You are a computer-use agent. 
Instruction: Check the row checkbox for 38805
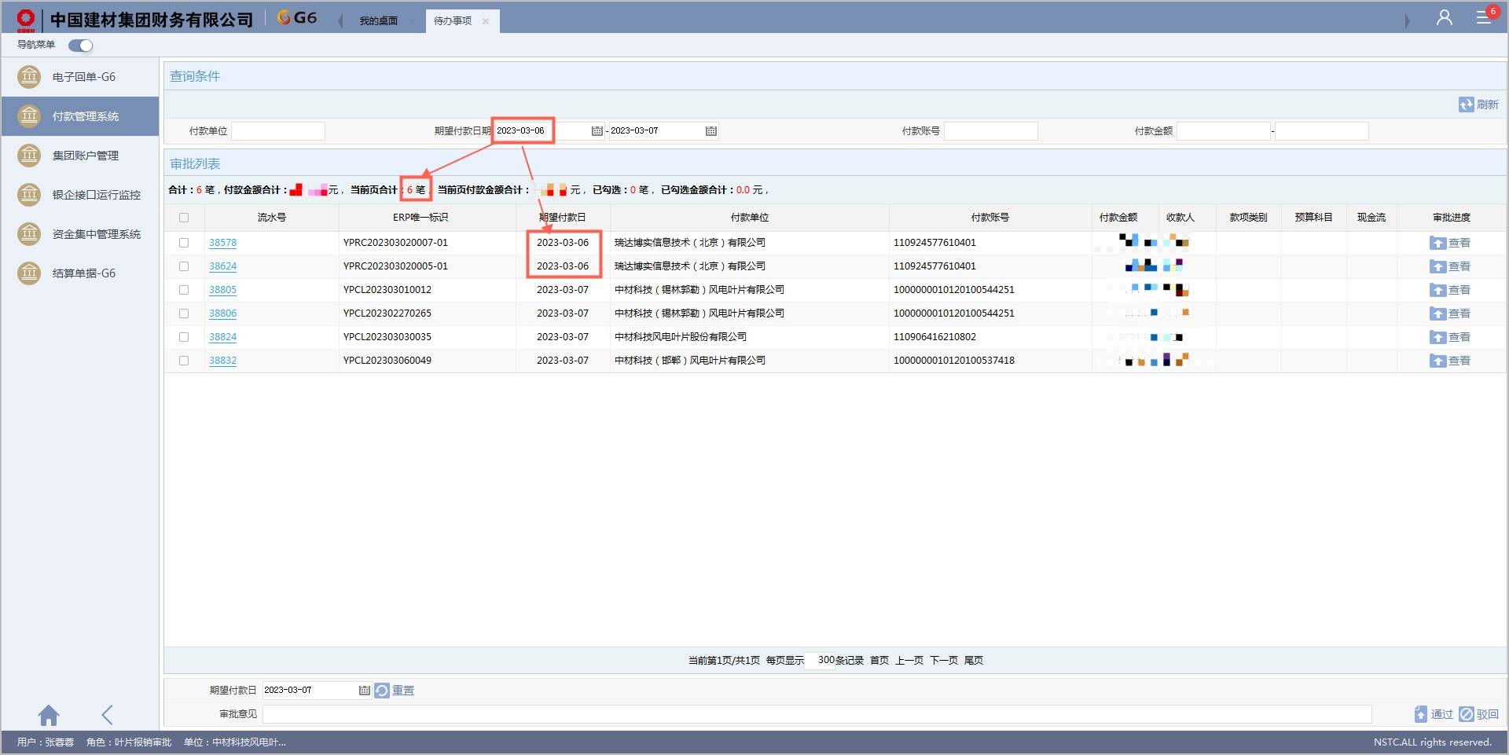[x=184, y=290]
